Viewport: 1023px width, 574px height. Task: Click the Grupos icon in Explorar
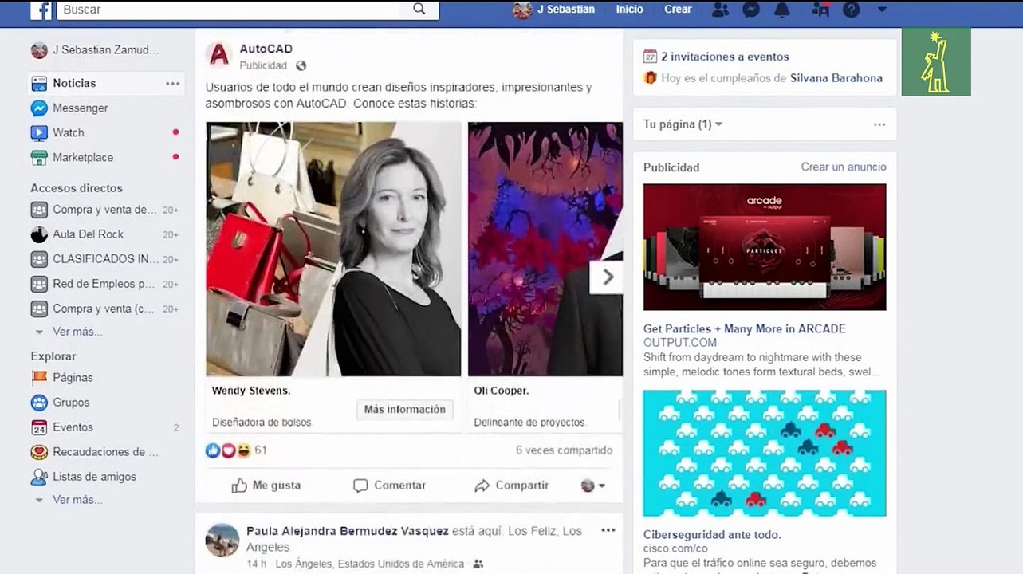coord(39,403)
